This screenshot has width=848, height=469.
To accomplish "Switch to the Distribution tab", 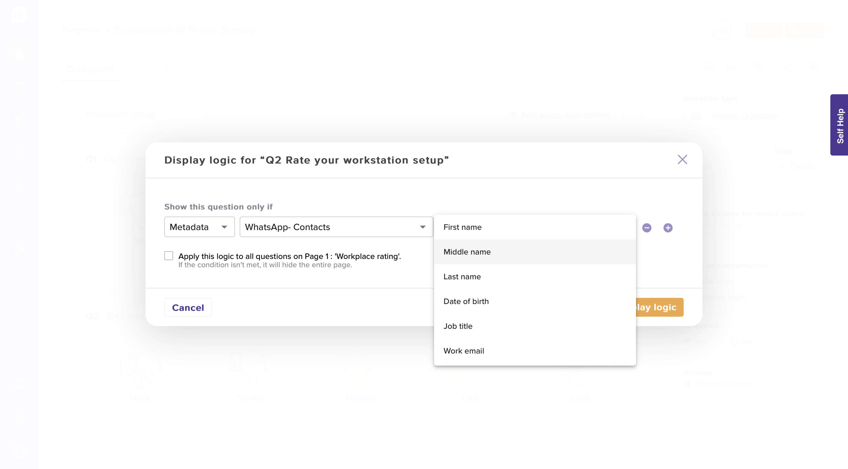I will (167, 69).
